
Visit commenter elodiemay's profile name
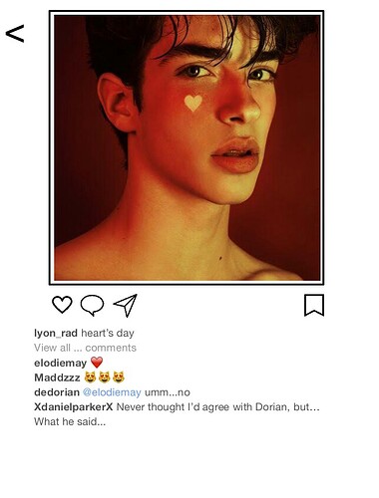click(60, 363)
